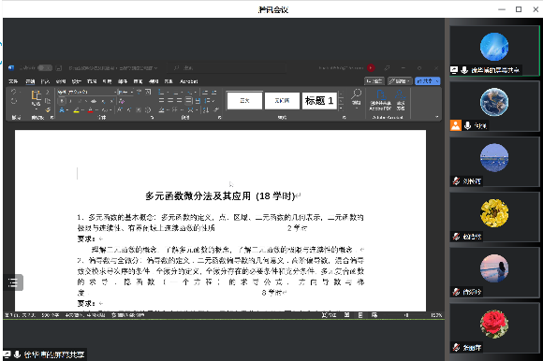Open the floating outline list button

click(x=13, y=282)
